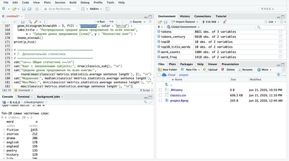
Task: Tick the checkbox next to .Rhistory
Action: click(160, 90)
